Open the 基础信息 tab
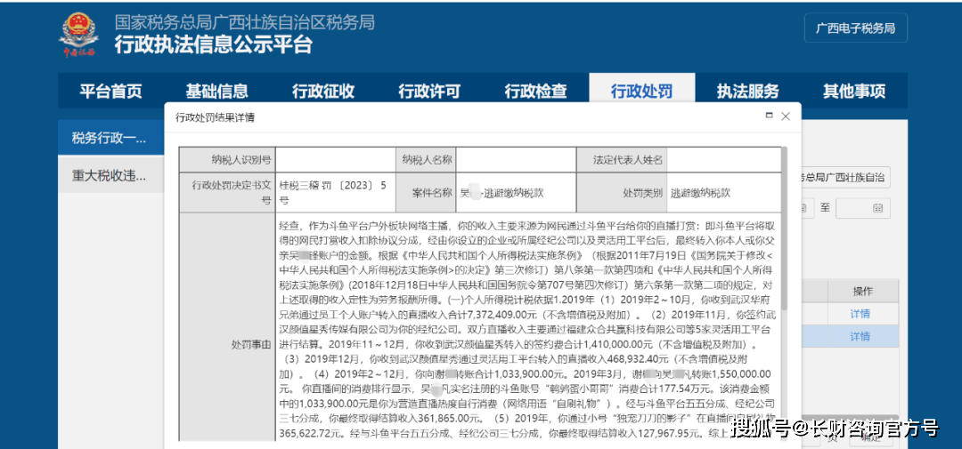The image size is (962, 449). (217, 92)
